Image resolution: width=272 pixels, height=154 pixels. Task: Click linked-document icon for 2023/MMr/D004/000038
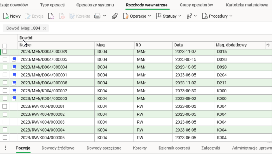coord(14,83)
